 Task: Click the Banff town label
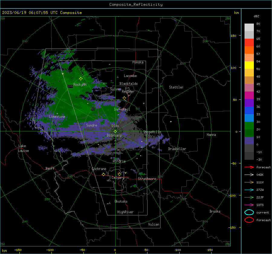click(50, 168)
